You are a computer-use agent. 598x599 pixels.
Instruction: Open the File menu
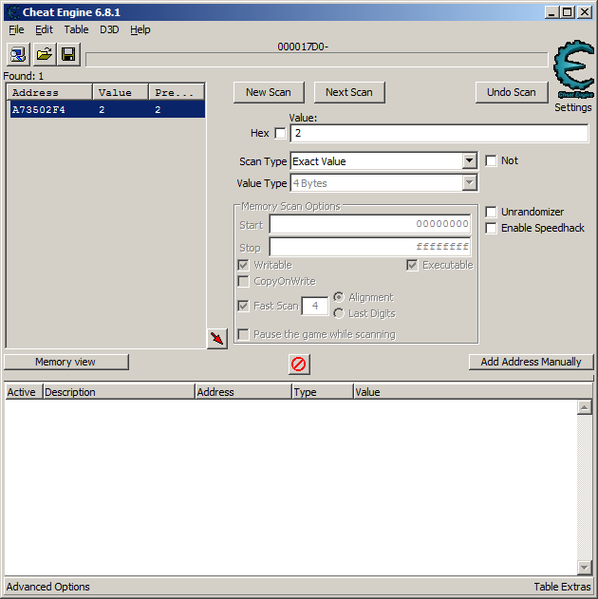click(16, 29)
